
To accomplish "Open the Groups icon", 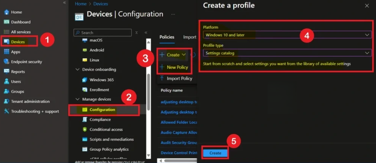I will [6, 92].
